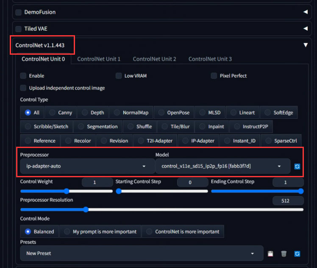This screenshot has width=317, height=268.
Task: Select the Instant_ID control type
Action: [240, 141]
